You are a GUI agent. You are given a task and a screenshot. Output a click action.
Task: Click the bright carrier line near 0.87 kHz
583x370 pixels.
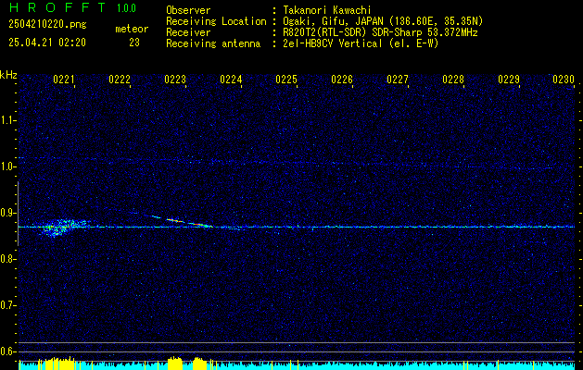pyautogui.click(x=297, y=227)
